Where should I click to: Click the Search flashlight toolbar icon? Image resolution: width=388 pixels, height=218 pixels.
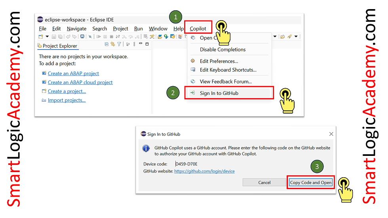[x=289, y=36]
